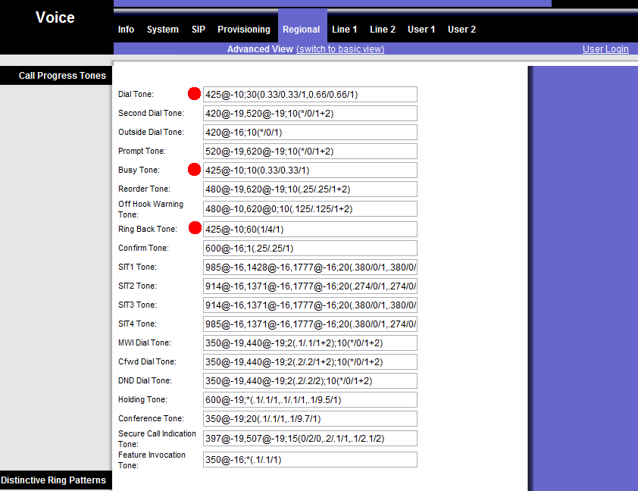Screen dimensions: 638x491
Task: Go to the Provisioning tab
Action: point(244,30)
